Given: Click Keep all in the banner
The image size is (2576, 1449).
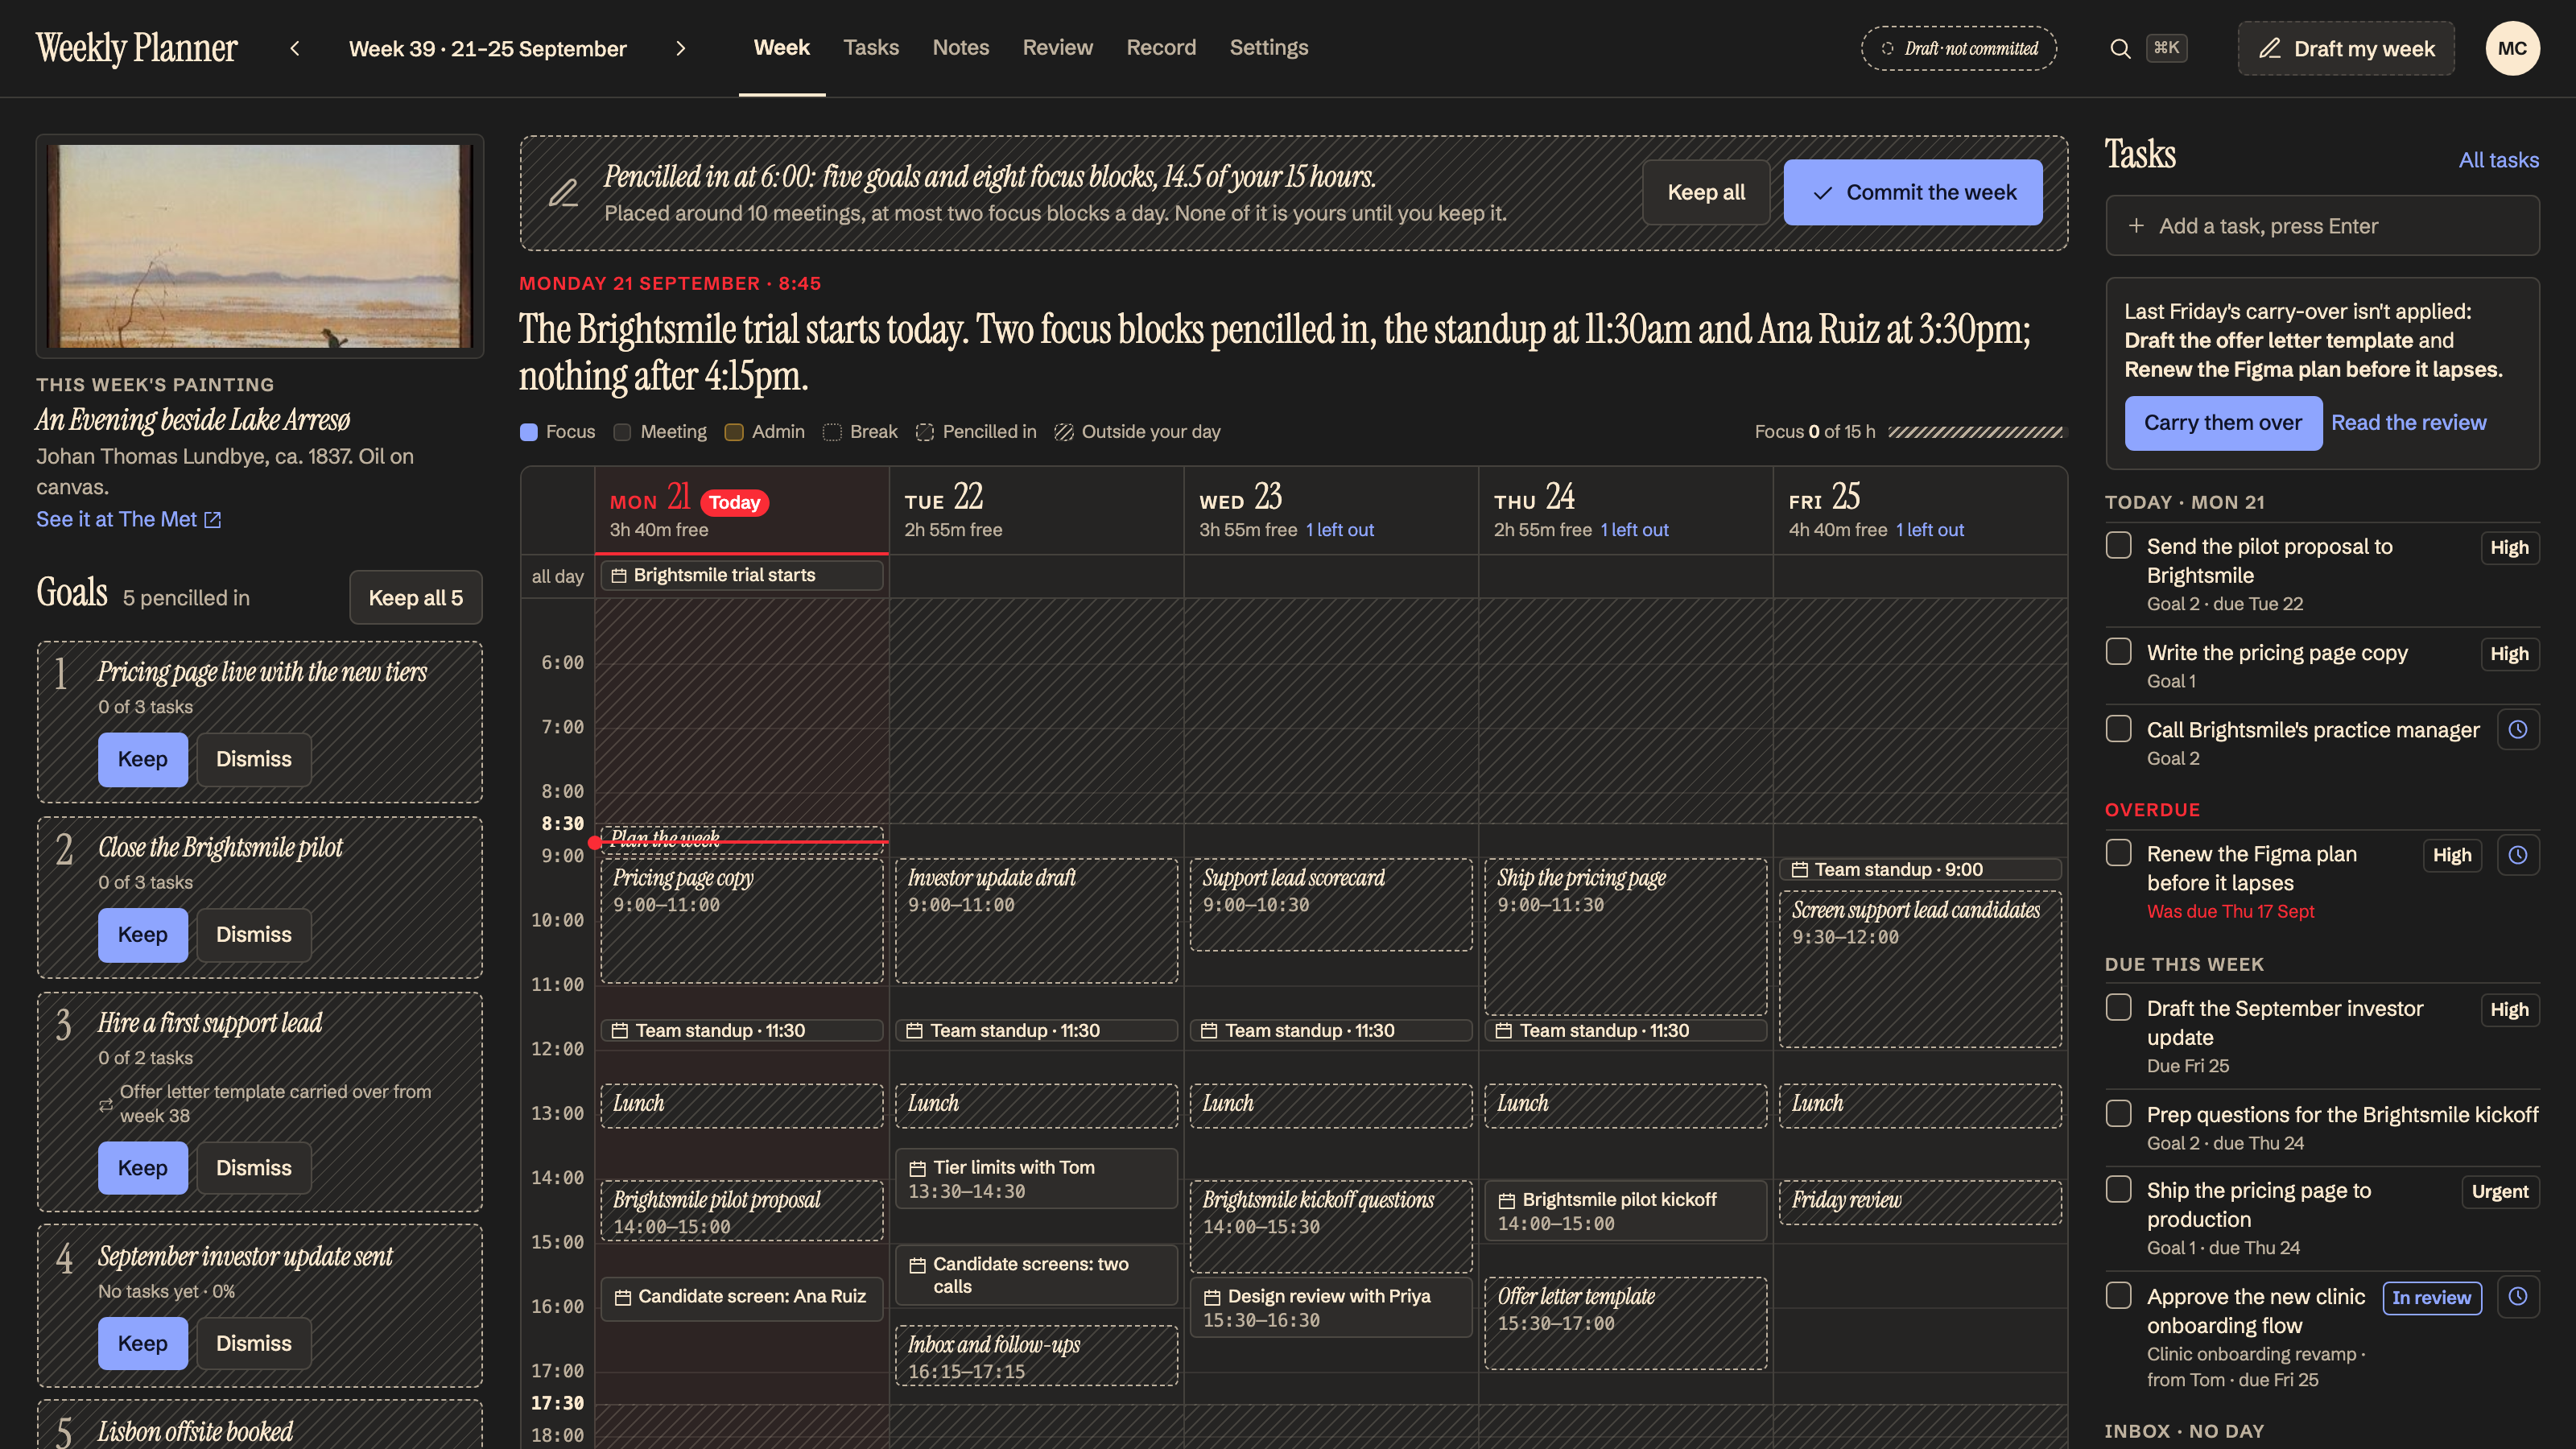Looking at the screenshot, I should 1706,192.
